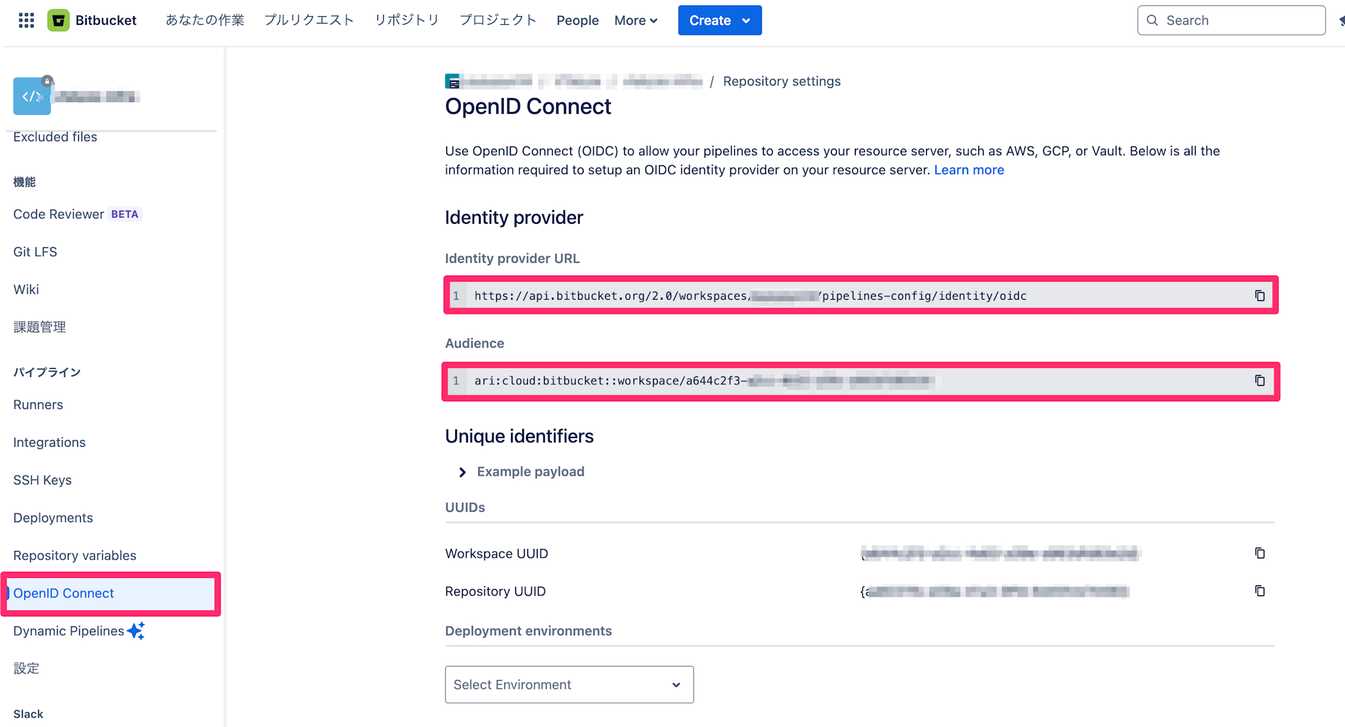
Task: Click the Bitbucket logo icon
Action: 59,20
